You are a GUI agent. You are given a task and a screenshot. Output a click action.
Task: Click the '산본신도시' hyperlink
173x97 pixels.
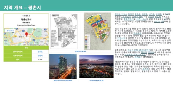click(x=141, y=19)
